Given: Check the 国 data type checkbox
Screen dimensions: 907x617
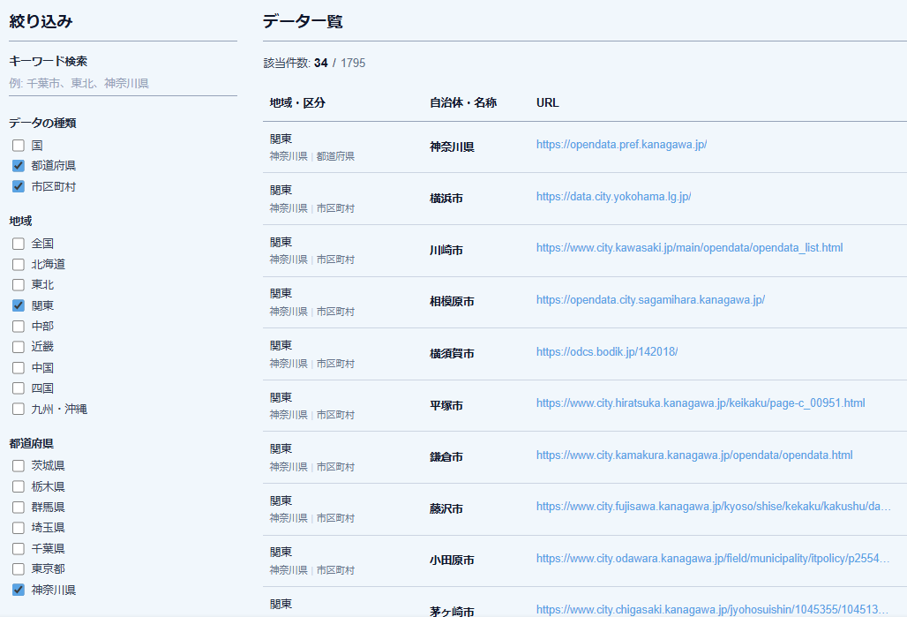Looking at the screenshot, I should click(19, 146).
